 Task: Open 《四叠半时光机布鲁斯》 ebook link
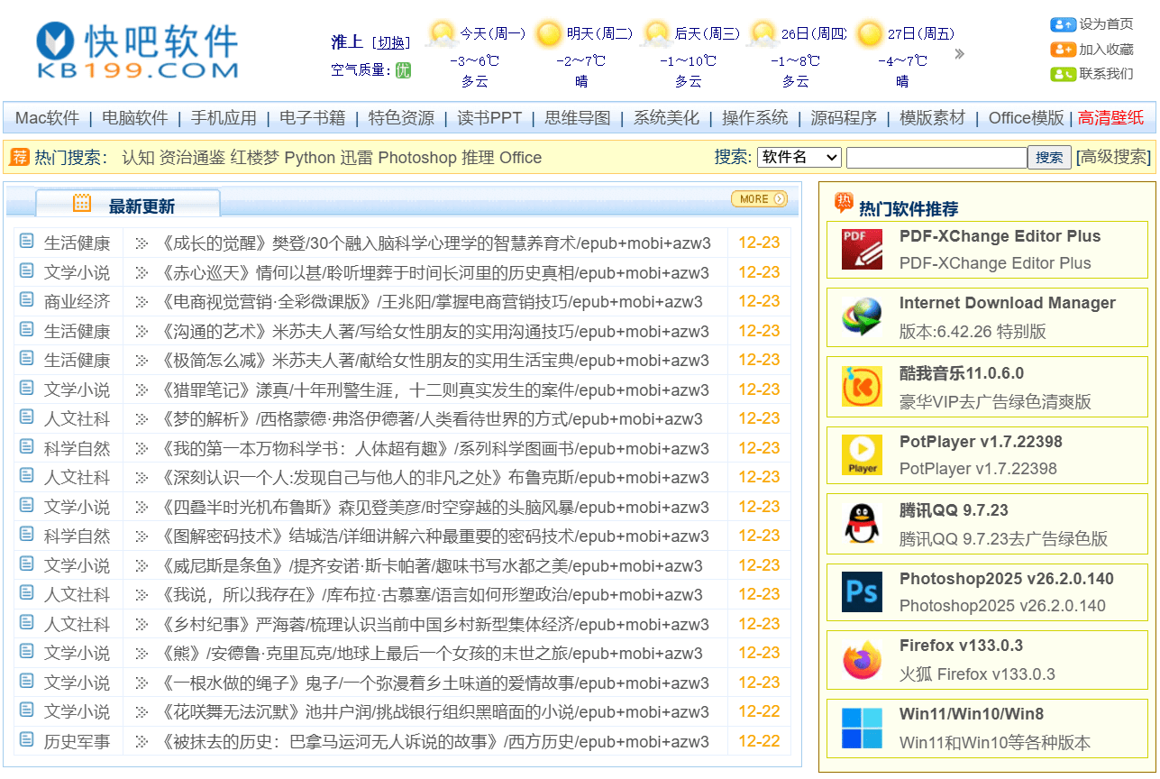point(433,507)
